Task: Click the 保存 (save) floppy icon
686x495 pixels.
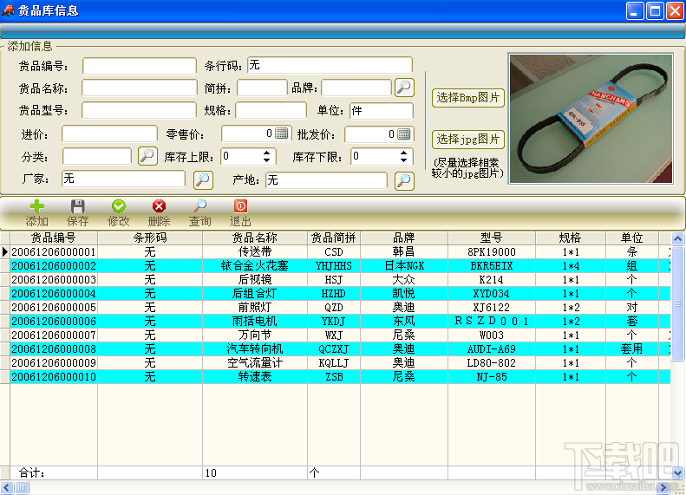Action: click(77, 206)
